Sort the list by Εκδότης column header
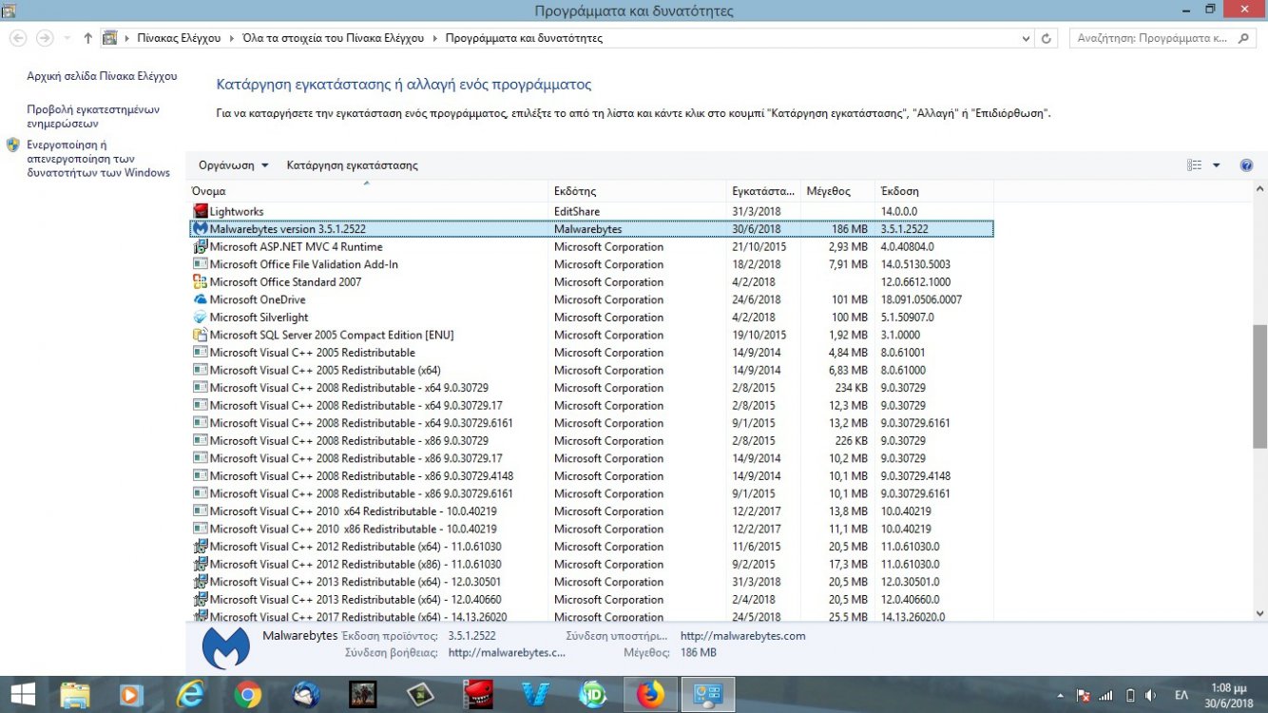The height and width of the screenshot is (713, 1268). (575, 191)
